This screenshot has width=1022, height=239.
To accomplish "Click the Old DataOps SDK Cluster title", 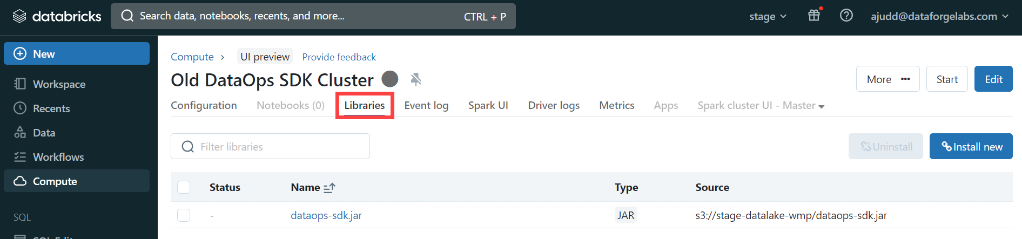I will (x=272, y=80).
